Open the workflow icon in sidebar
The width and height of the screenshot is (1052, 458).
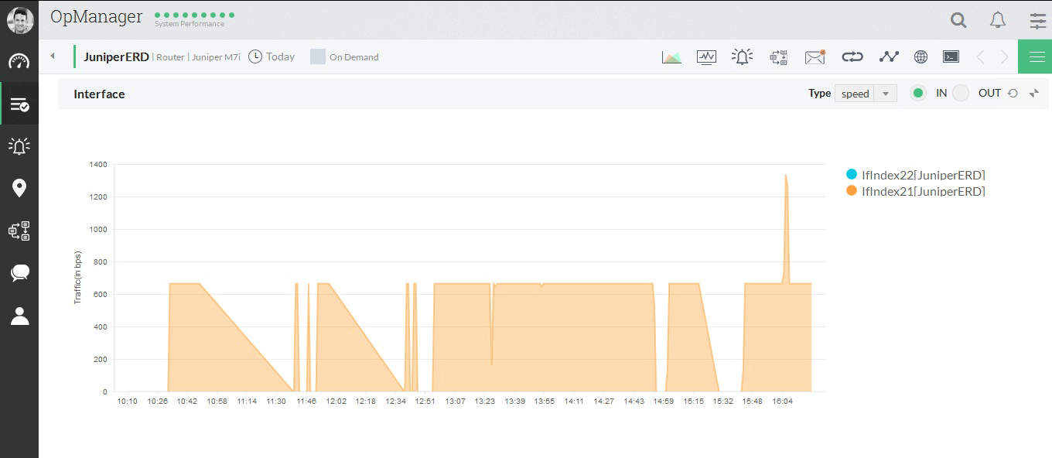tap(19, 231)
